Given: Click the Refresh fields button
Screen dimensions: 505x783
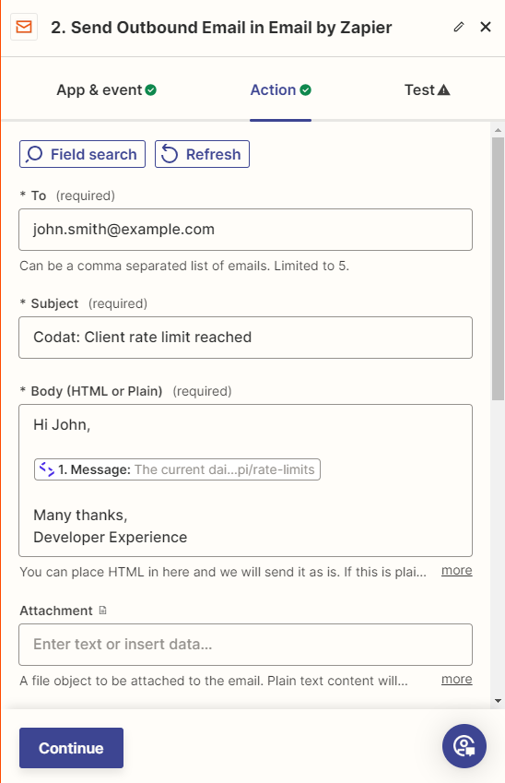Looking at the screenshot, I should (x=202, y=154).
